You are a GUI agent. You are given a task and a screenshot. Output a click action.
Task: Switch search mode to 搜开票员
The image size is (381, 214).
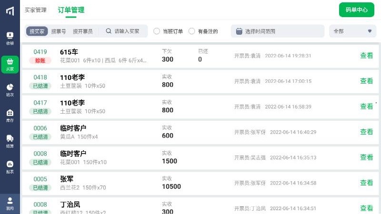82,31
